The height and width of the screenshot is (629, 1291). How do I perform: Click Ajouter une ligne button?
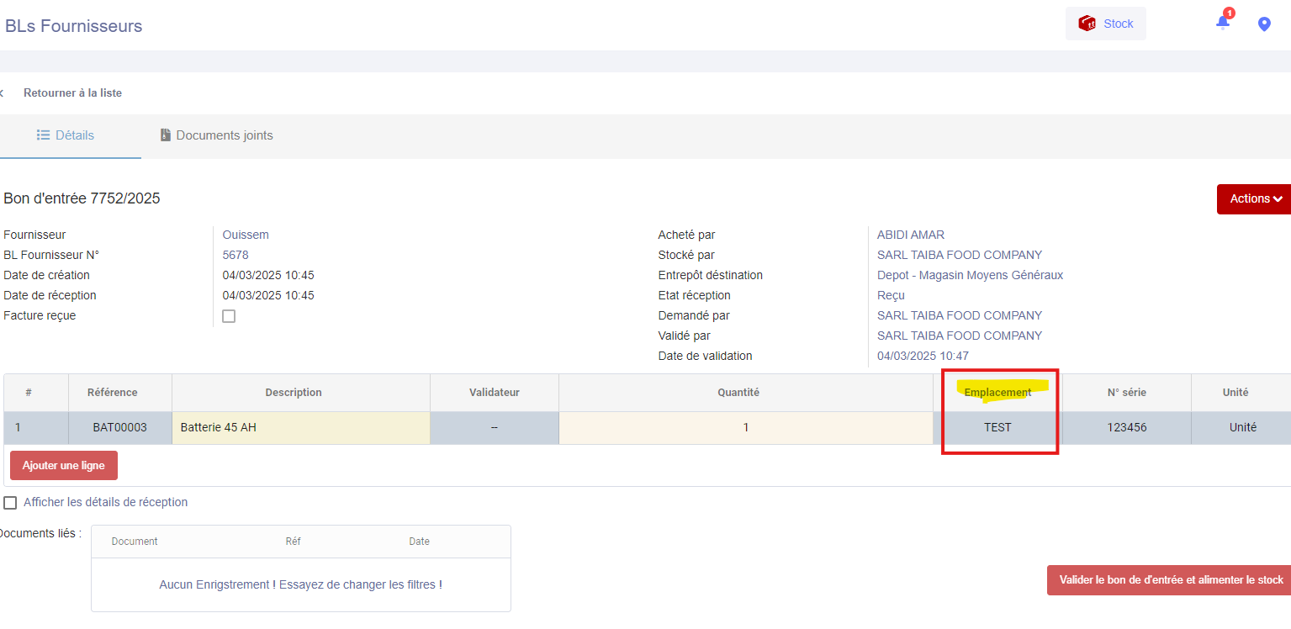click(x=64, y=466)
